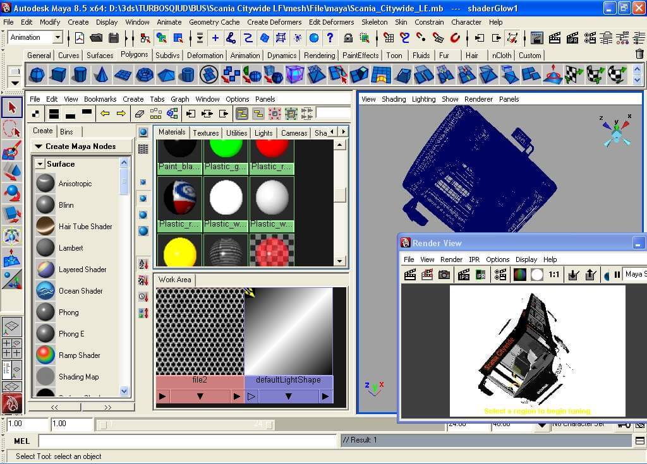Open the Animation menu set dropdown
647x464 pixels.
(x=57, y=38)
